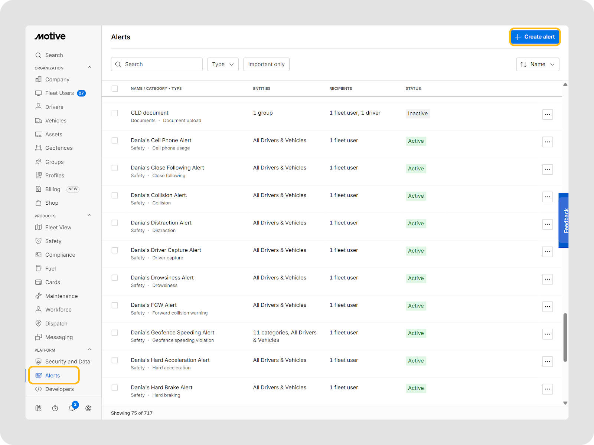Go to Maintenance wrench icon item

pos(61,296)
